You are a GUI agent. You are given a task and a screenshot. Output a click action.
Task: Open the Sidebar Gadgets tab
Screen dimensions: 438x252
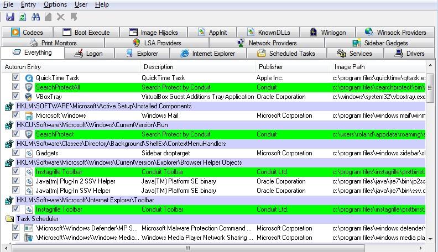coord(380,43)
